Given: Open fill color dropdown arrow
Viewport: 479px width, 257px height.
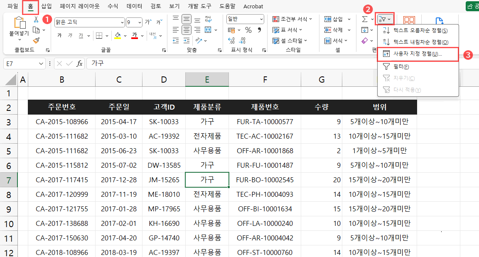Looking at the screenshot, I should point(125,36).
